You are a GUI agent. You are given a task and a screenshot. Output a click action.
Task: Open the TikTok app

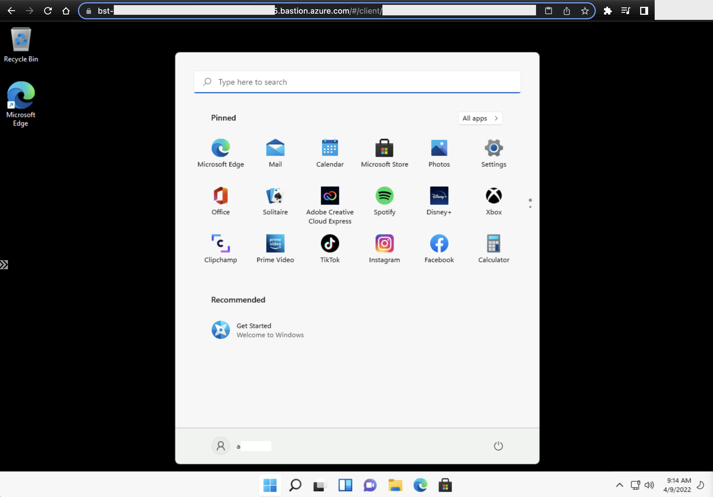pyautogui.click(x=329, y=244)
